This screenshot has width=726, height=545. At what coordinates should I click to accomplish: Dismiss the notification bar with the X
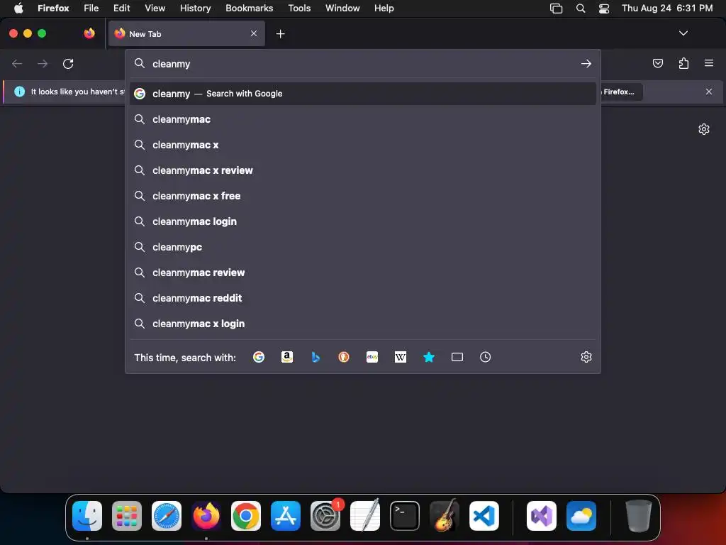coord(709,92)
